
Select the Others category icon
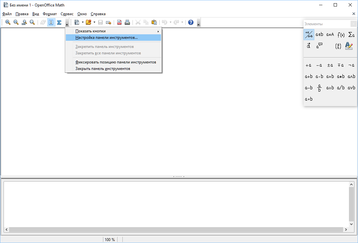pos(319,46)
